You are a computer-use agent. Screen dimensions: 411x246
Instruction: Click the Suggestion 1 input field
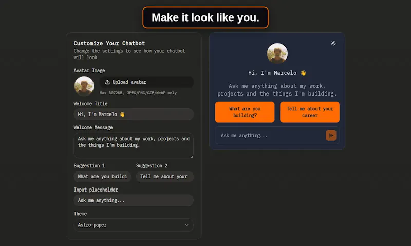coord(102,176)
